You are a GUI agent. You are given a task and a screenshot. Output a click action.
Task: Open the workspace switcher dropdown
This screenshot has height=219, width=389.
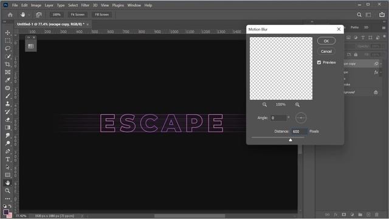(369, 15)
